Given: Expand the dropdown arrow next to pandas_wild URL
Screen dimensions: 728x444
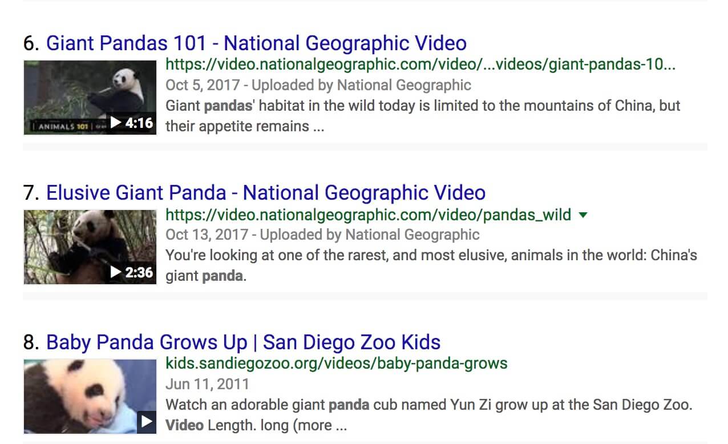Looking at the screenshot, I should (x=583, y=215).
